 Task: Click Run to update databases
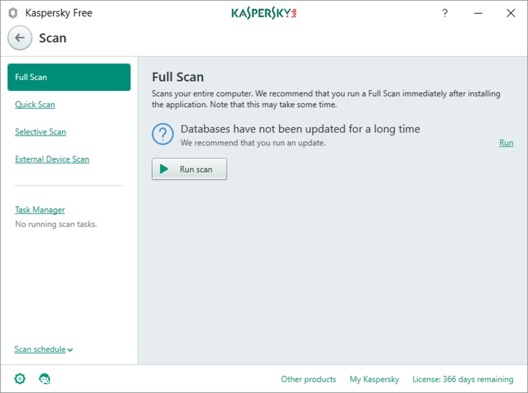[x=506, y=143]
